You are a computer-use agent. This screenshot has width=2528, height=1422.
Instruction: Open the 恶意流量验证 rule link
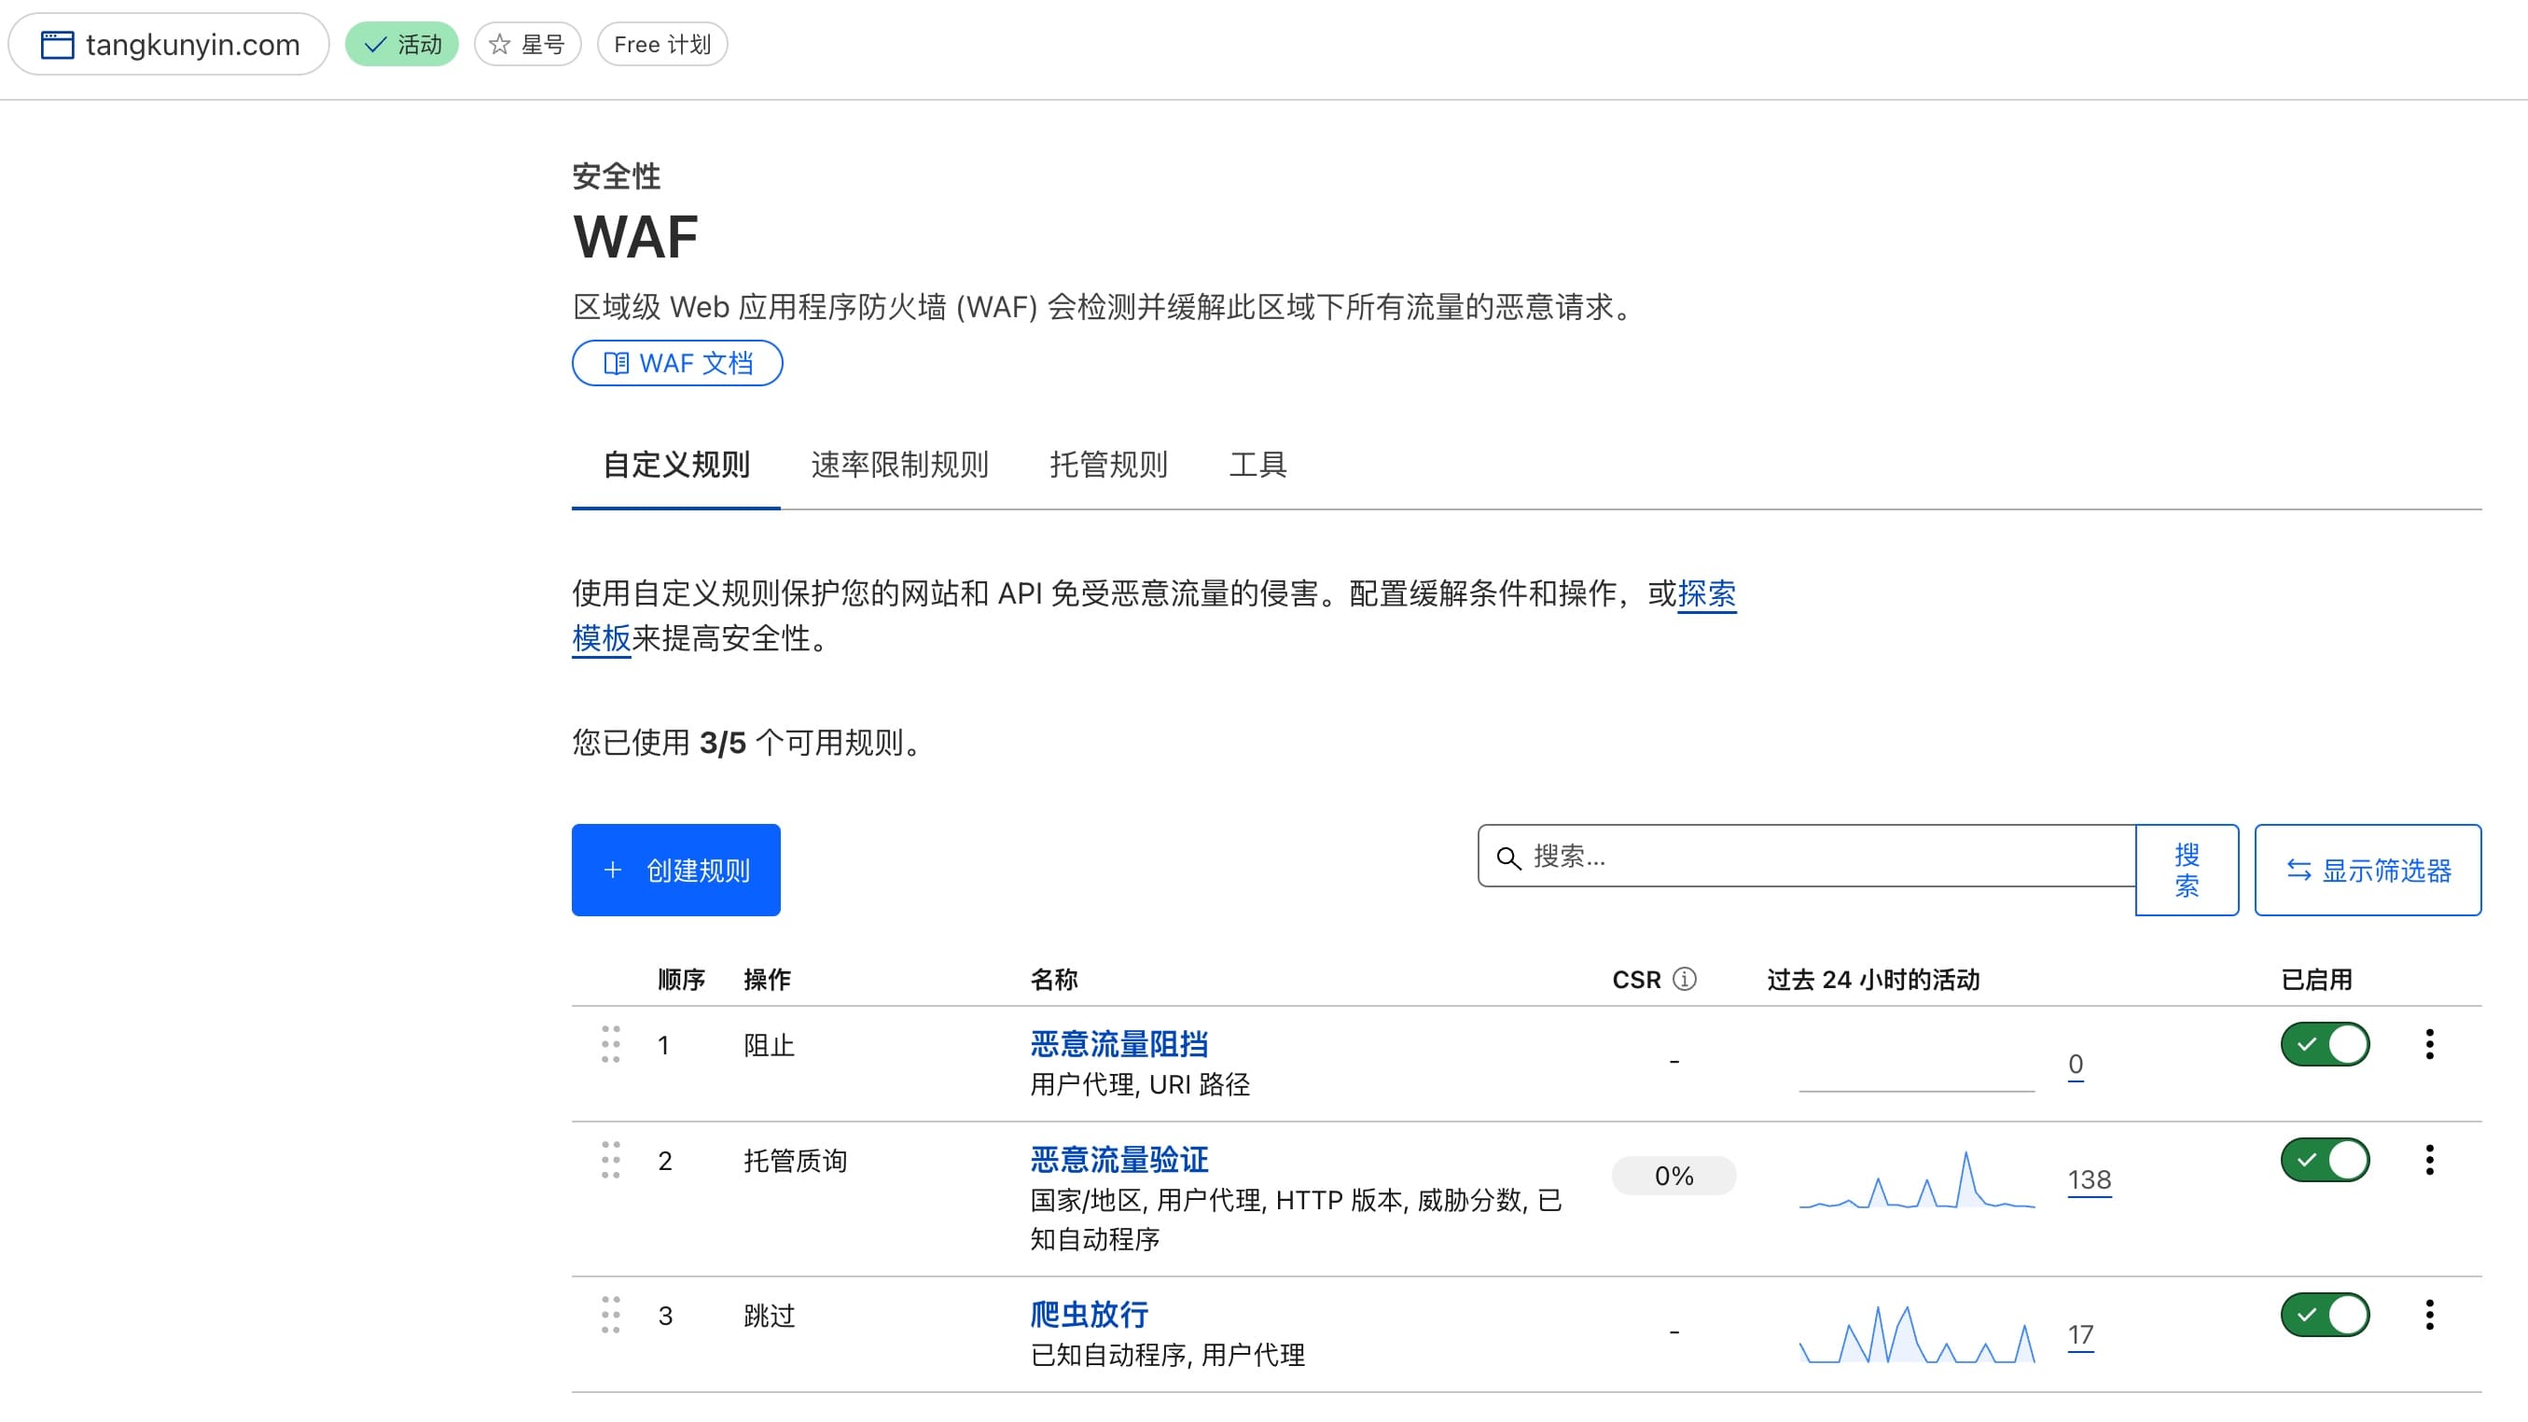[1118, 1160]
